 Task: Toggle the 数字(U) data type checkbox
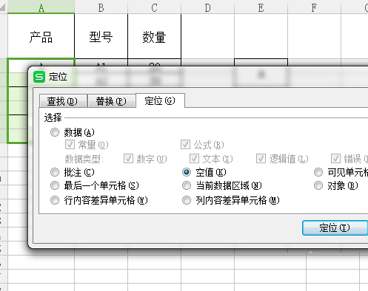[128, 159]
